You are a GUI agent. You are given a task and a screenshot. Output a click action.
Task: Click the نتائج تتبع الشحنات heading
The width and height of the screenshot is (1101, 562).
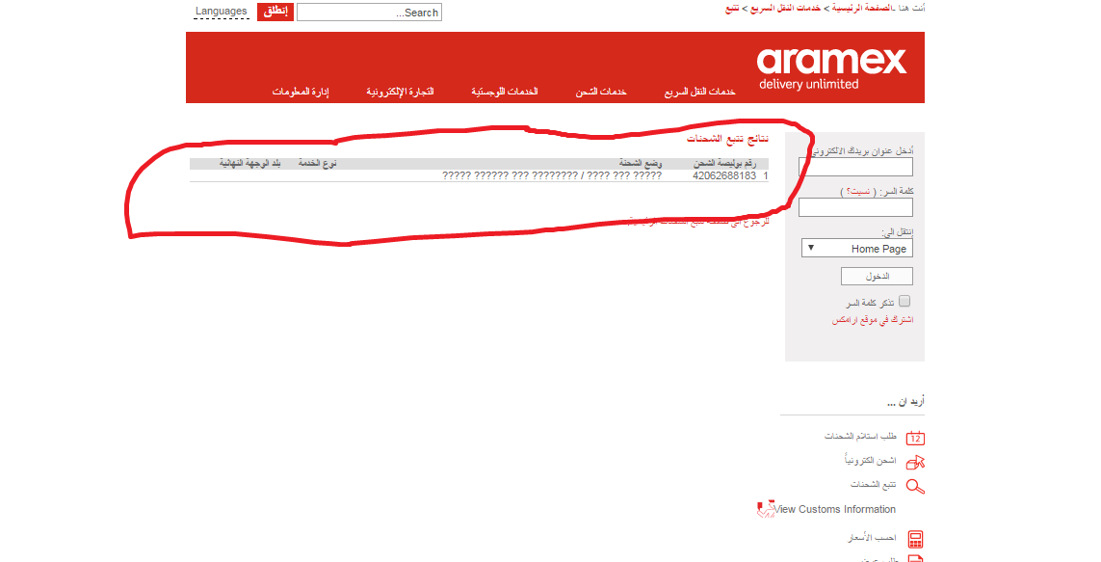(727, 139)
